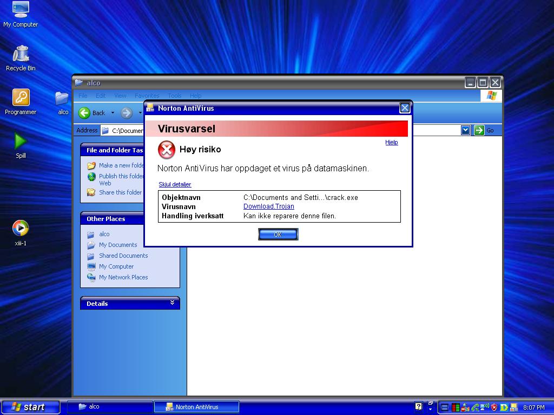Click the messenger blocked tray icon
Screen dimensions: 554x415
point(466,407)
